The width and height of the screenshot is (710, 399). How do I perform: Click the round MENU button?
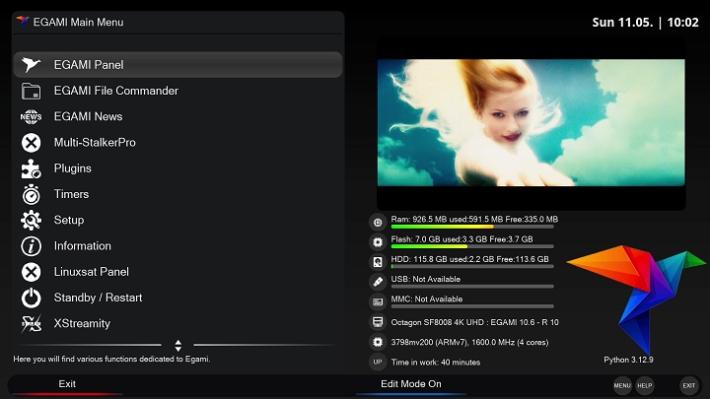coord(622,385)
